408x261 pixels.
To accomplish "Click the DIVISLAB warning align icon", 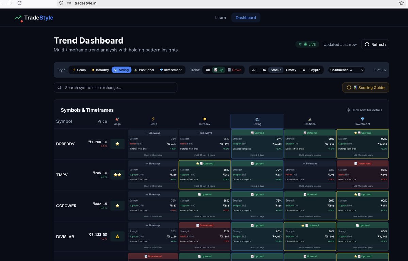I will (117, 237).
